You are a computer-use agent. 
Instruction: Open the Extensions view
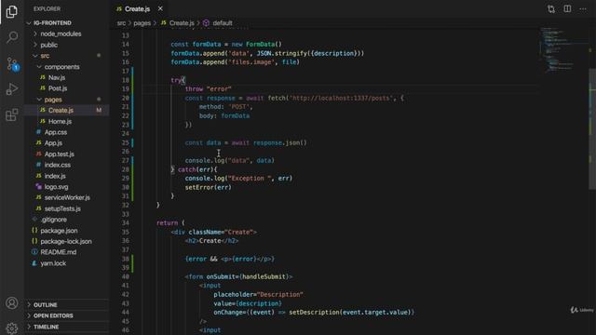pos(12,114)
